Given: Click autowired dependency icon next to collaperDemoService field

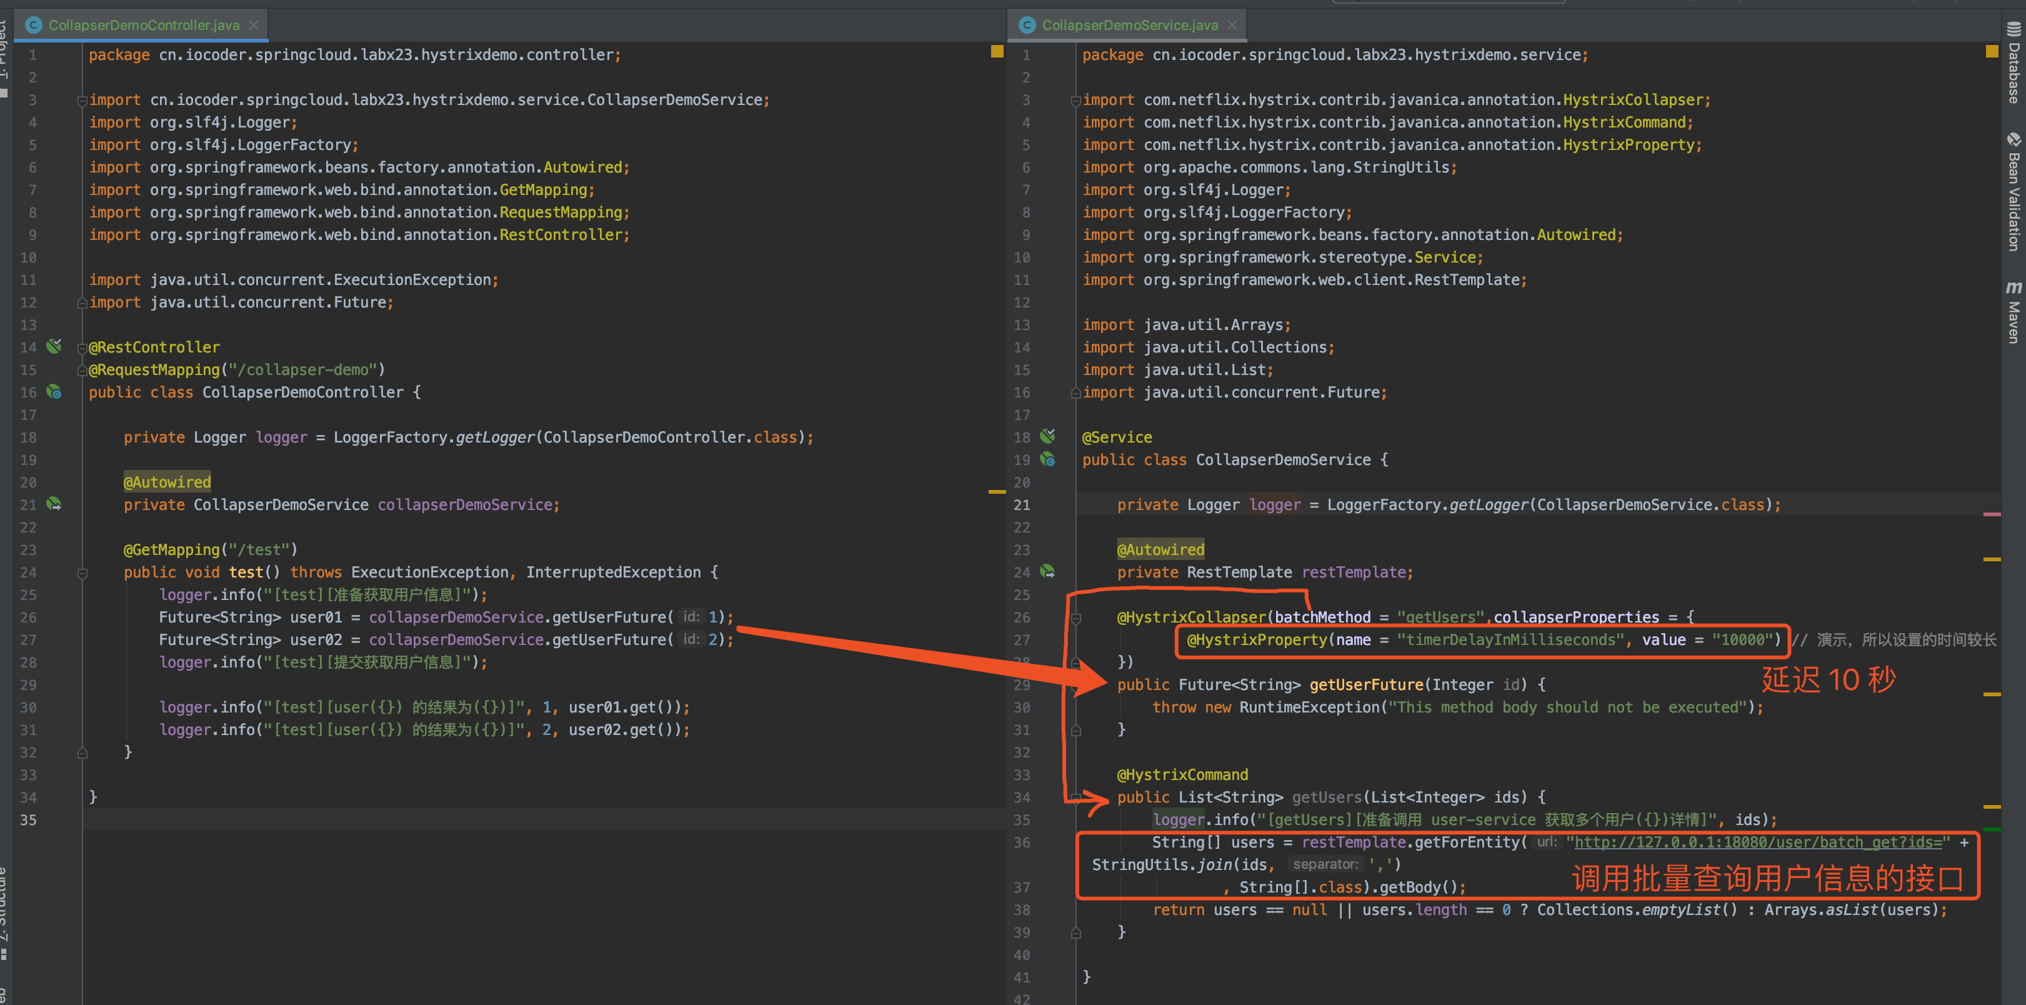Looking at the screenshot, I should [x=54, y=504].
